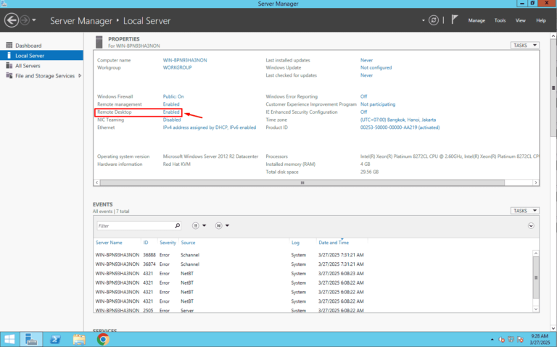The width and height of the screenshot is (557, 347).
Task: Open the events list criteria dropdown
Action: [199, 225]
